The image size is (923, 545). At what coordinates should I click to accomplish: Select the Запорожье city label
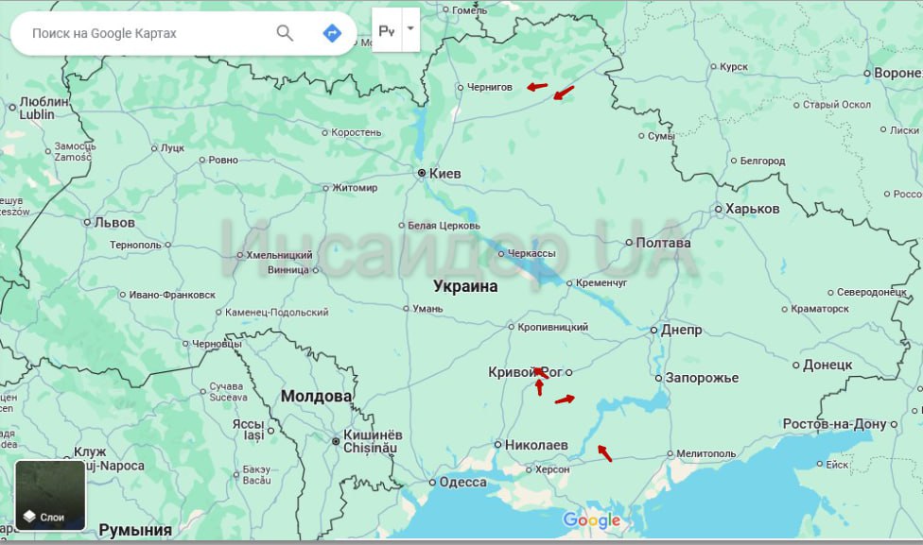[702, 378]
